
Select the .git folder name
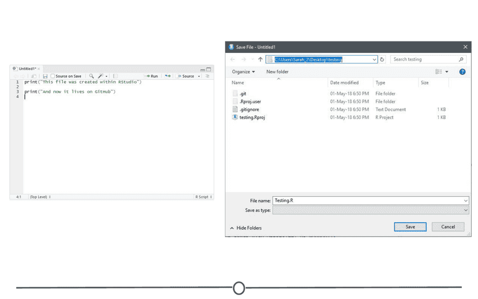[x=243, y=93]
